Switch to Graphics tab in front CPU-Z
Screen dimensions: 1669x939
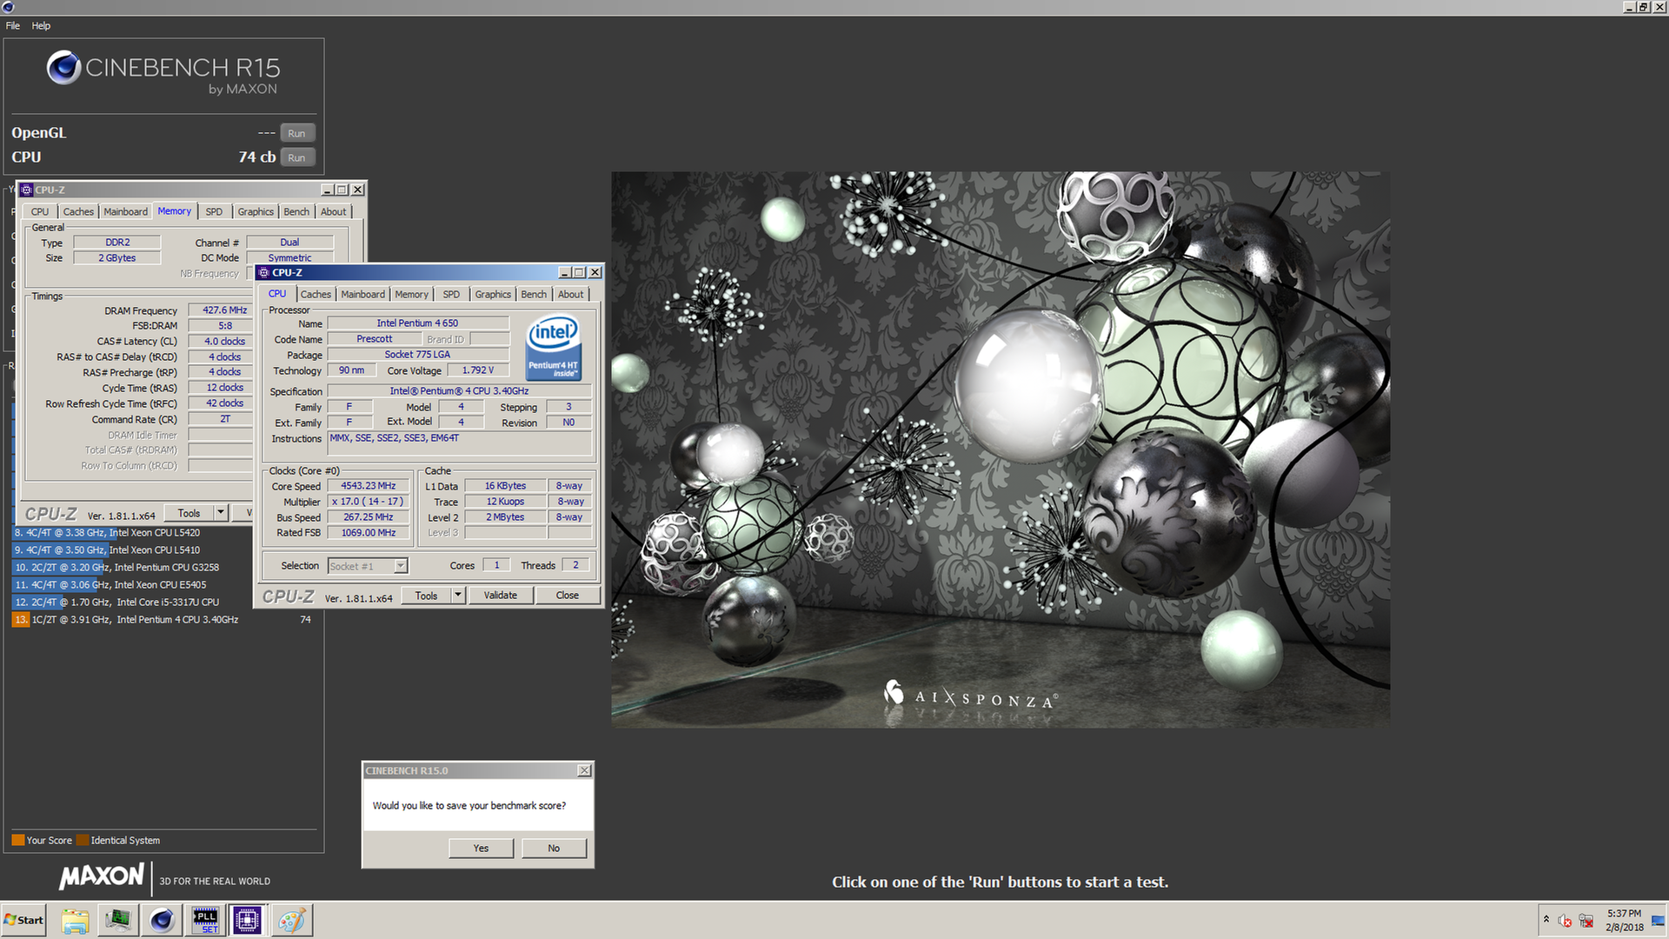(x=493, y=294)
